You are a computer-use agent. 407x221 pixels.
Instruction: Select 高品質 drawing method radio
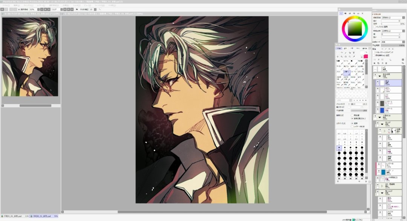tap(352, 115)
